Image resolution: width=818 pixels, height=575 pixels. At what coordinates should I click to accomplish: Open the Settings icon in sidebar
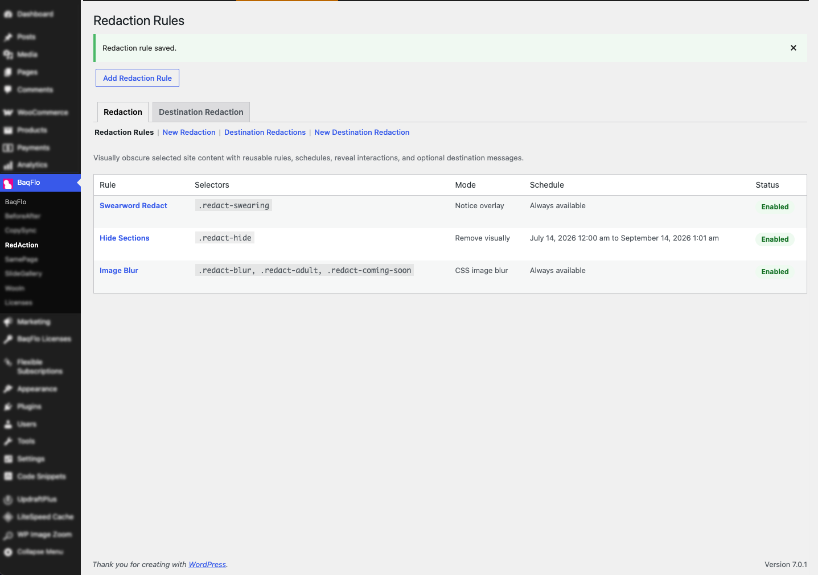pyautogui.click(x=8, y=459)
